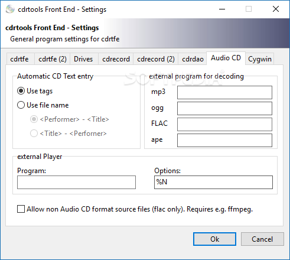Minimize the Settings window
Image resolution: width=290 pixels, height=260 pixels.
pyautogui.click(x=222, y=9)
